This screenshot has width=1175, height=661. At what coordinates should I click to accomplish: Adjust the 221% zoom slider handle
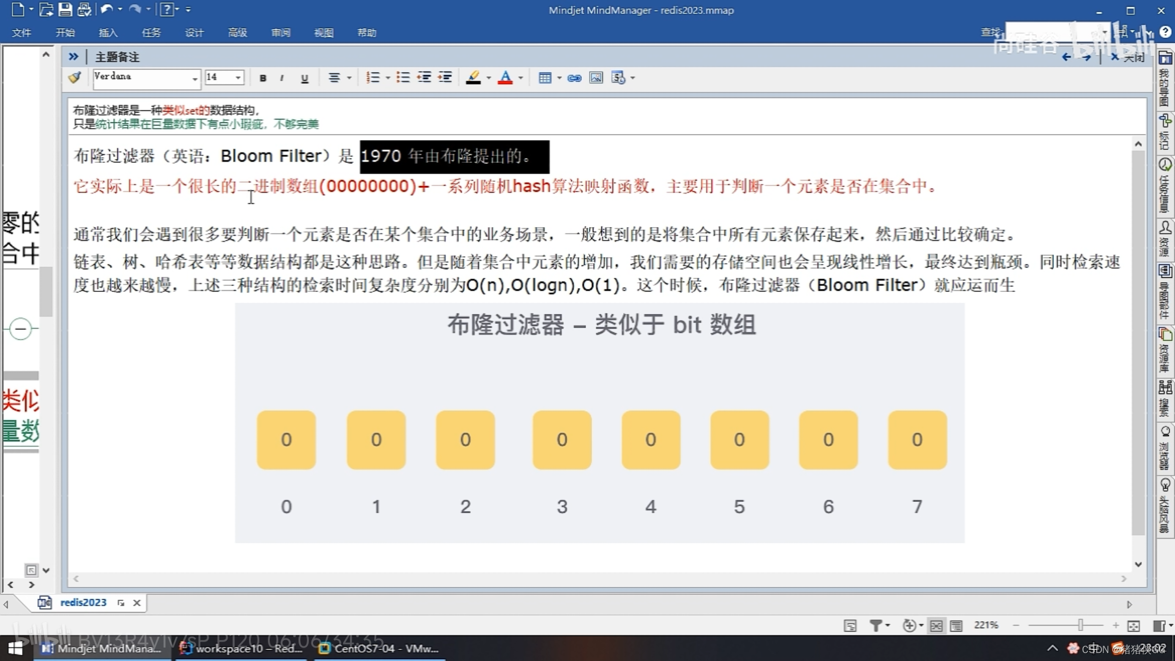click(x=1081, y=625)
